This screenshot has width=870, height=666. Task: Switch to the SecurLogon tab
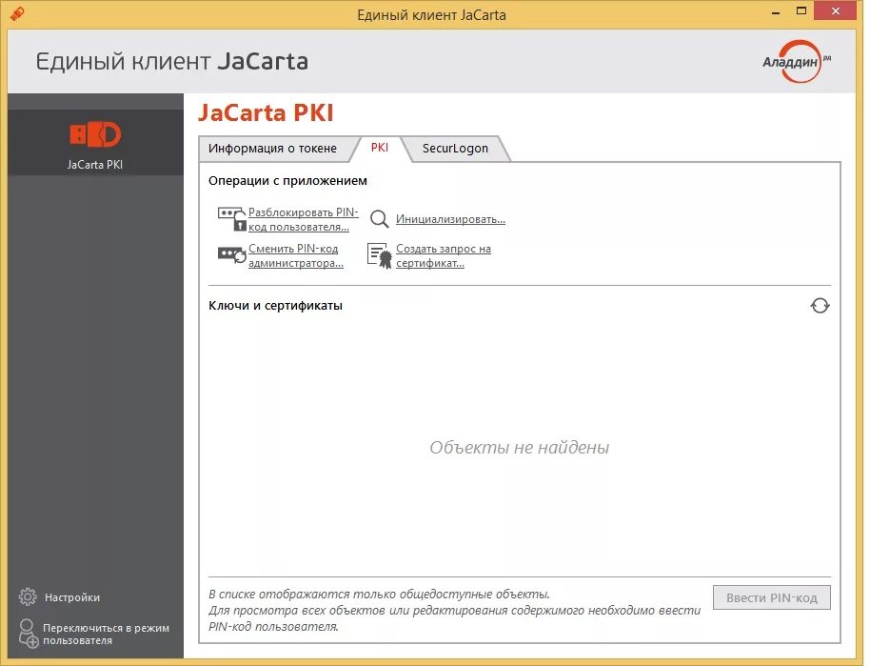pos(455,149)
